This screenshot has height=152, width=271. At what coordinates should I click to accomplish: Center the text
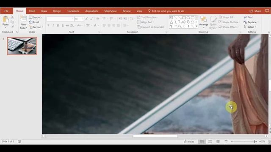coord(109,25)
